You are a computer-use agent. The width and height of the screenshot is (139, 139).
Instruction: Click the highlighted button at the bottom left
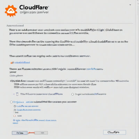point(19,133)
